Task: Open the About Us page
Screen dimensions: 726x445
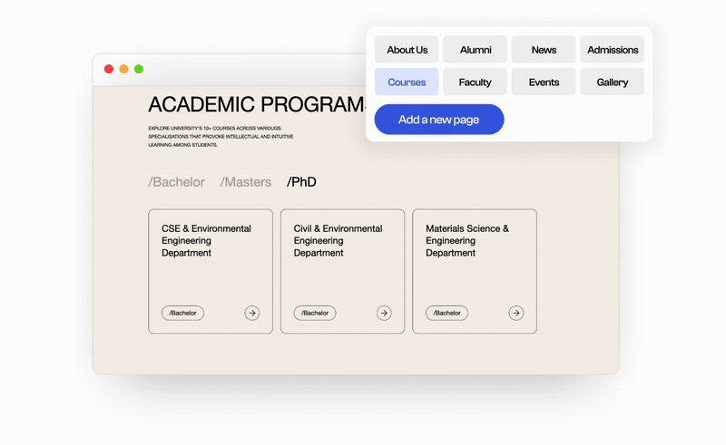Action: [407, 50]
